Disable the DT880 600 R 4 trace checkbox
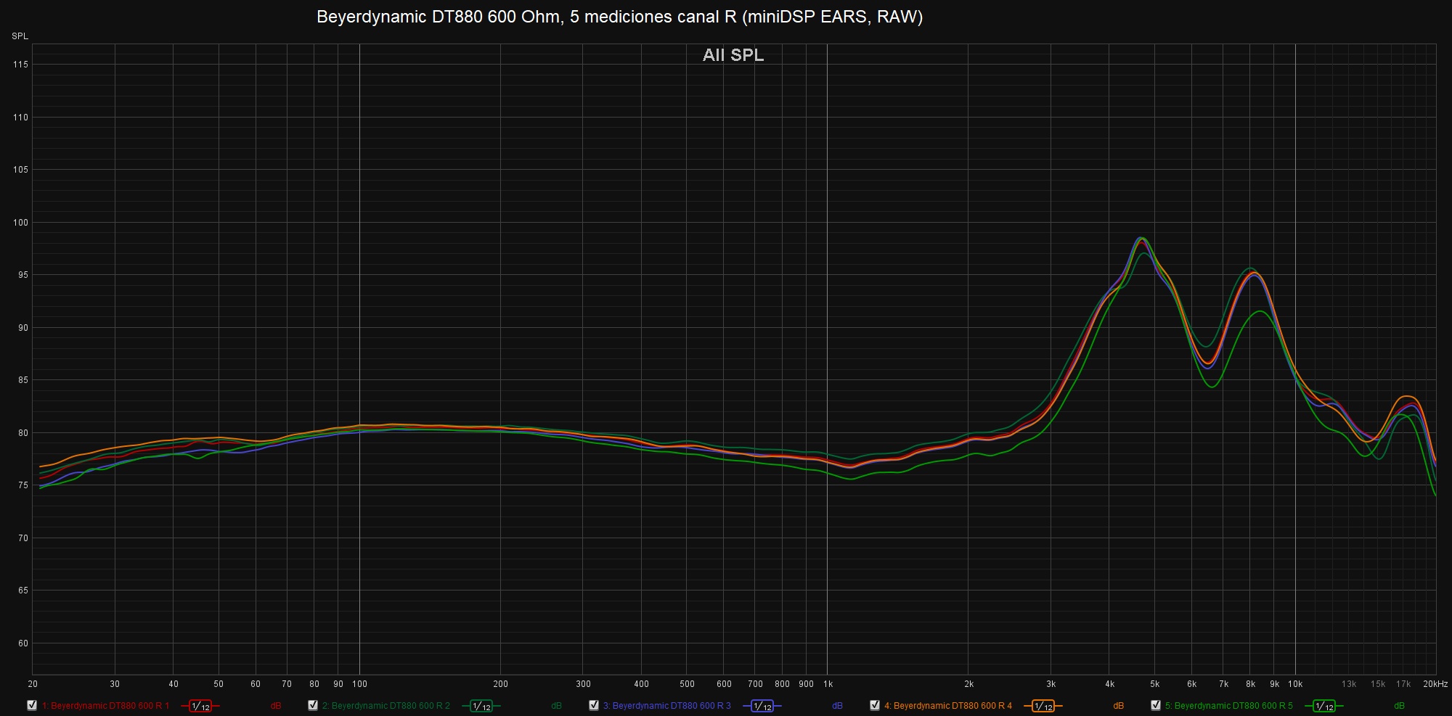 (875, 705)
